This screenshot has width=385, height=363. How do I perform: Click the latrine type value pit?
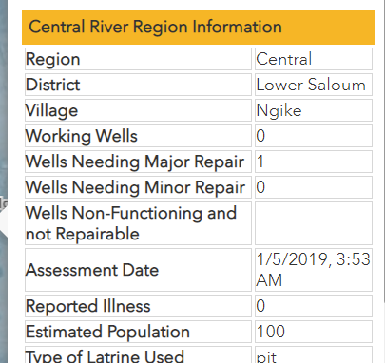(266, 357)
